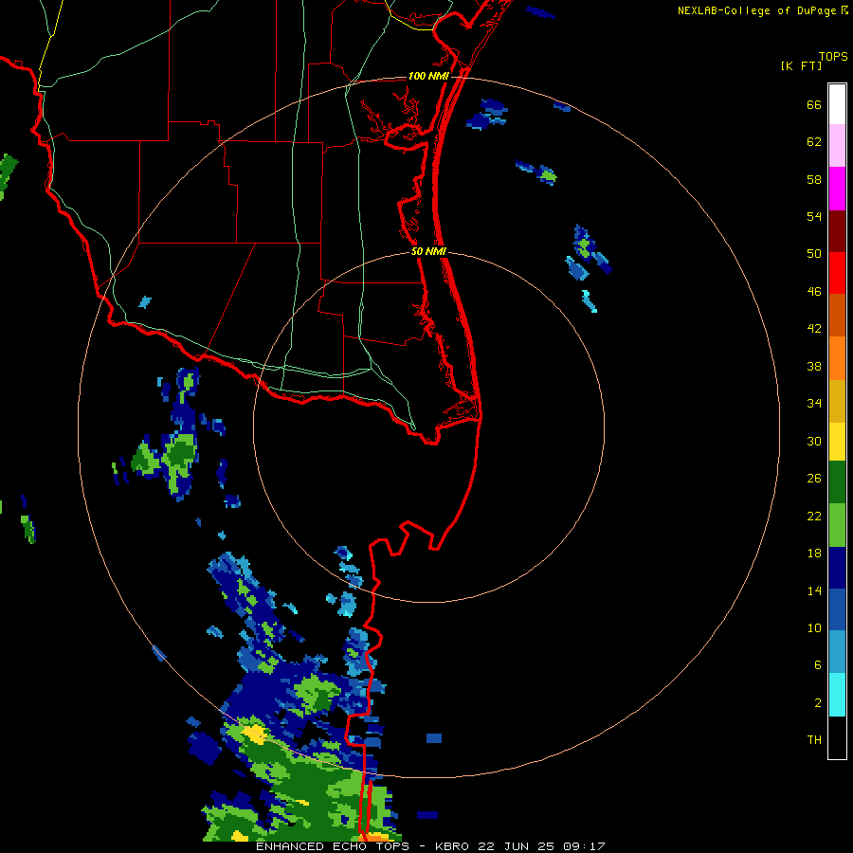Image resolution: width=853 pixels, height=853 pixels.
Task: Click the legend value 2
Action: click(x=818, y=703)
